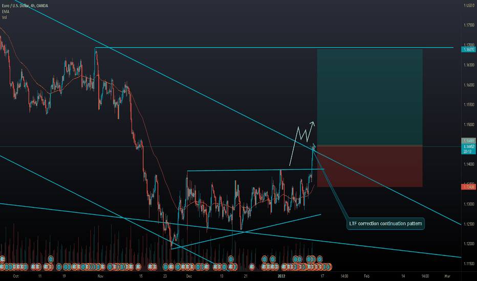The image size is (477, 281).
Task: Click the 1.16500 price axis label
Action: pyautogui.click(x=469, y=65)
